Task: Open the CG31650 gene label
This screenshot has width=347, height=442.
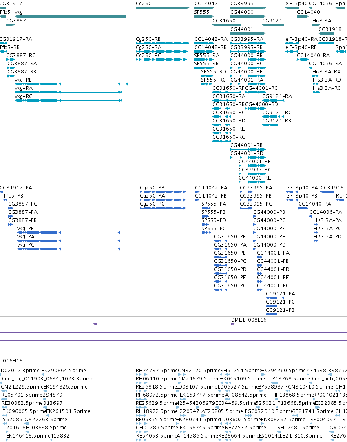Action: coord(224,20)
